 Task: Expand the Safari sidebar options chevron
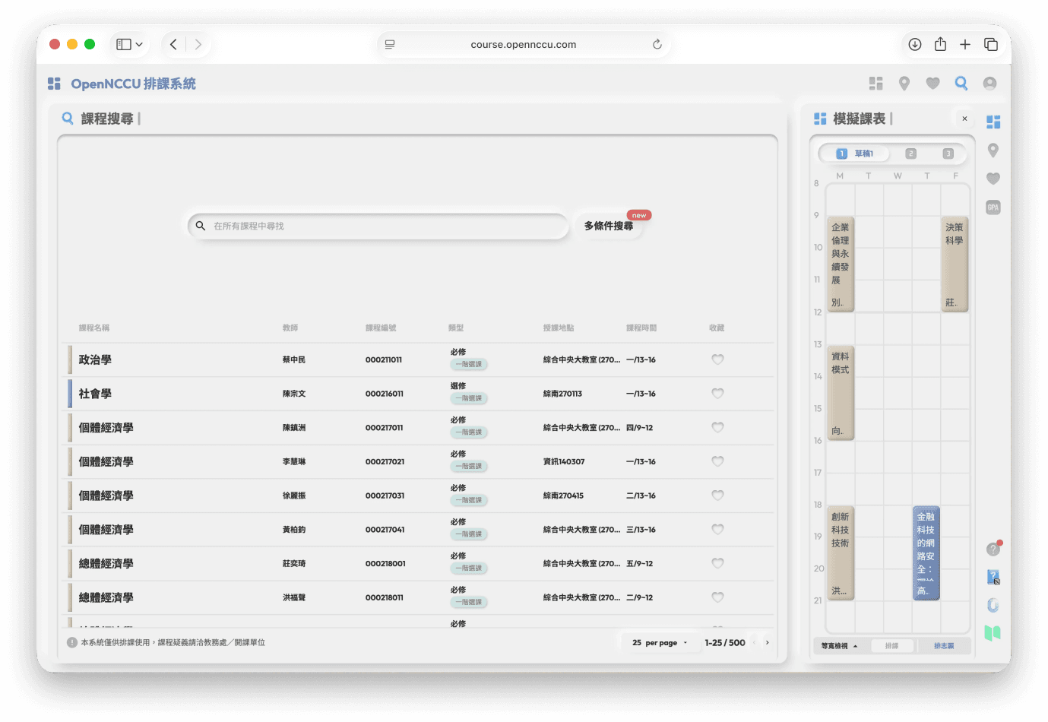[x=139, y=45]
